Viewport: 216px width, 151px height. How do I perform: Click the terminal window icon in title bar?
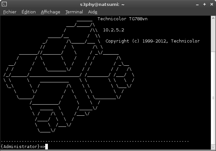[4, 4]
